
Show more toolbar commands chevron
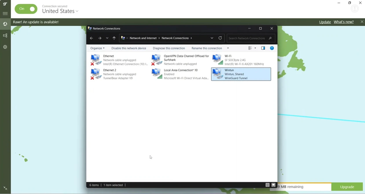(228, 48)
